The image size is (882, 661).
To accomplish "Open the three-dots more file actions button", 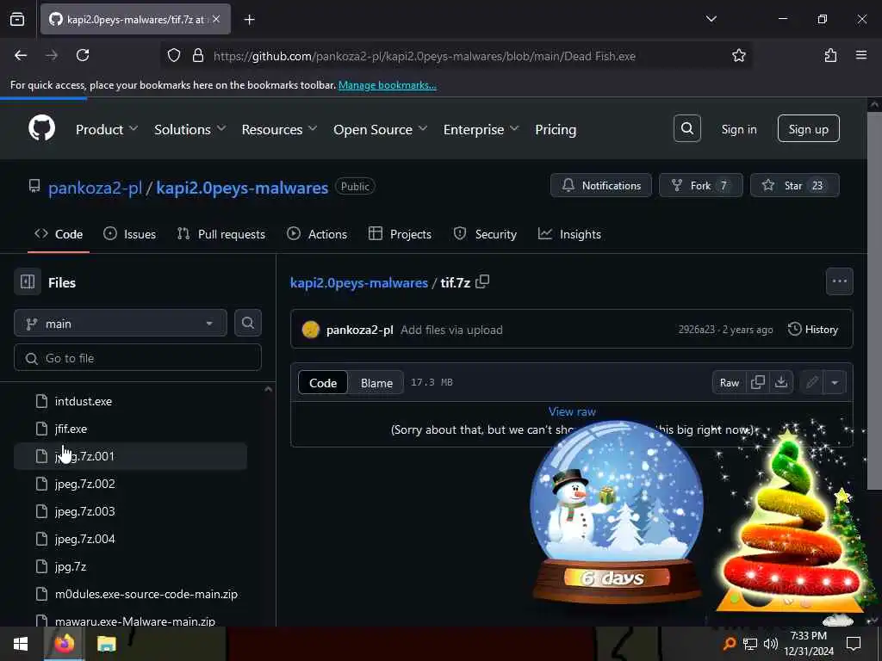I will (x=839, y=281).
